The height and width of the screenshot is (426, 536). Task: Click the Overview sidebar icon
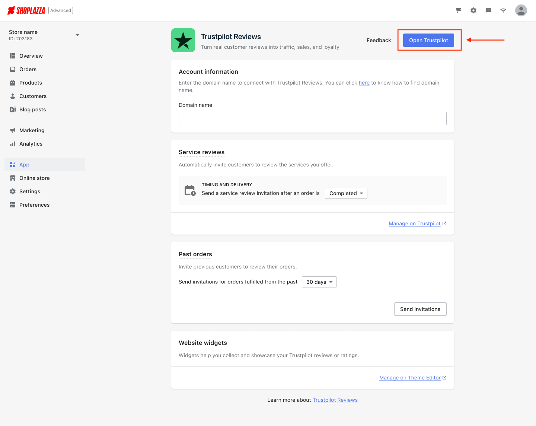point(13,56)
